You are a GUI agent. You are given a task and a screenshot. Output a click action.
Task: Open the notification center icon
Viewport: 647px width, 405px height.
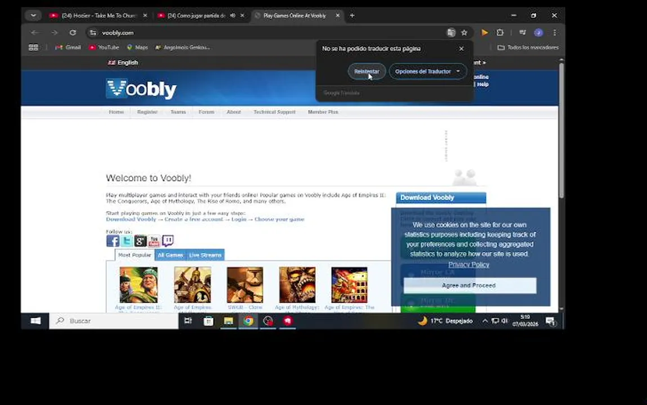coord(551,321)
